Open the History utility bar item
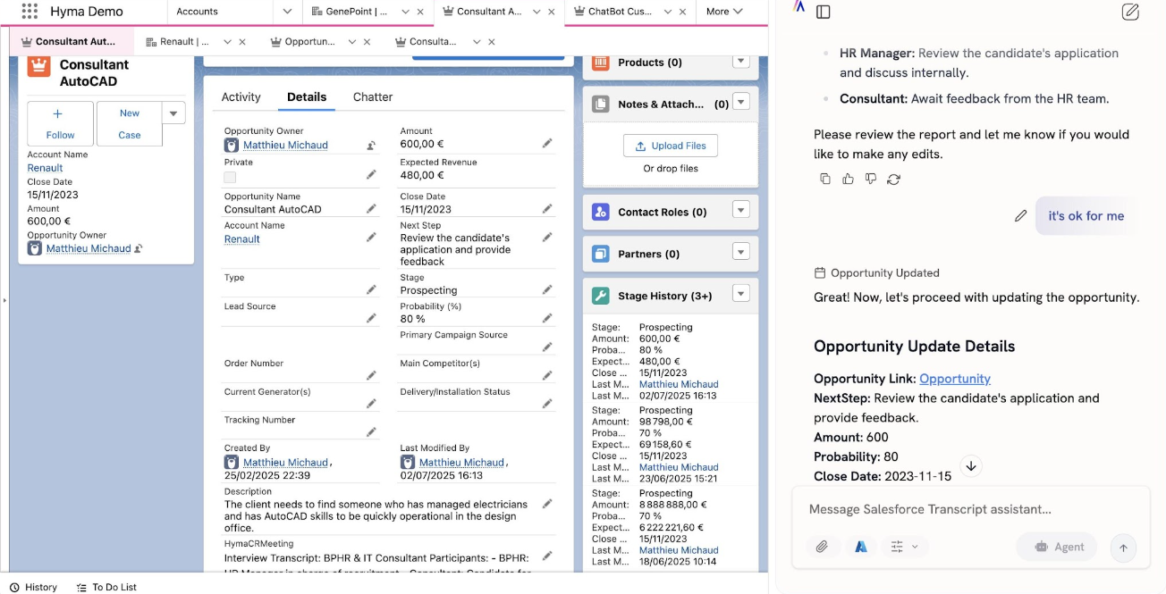The image size is (1166, 594). (33, 587)
